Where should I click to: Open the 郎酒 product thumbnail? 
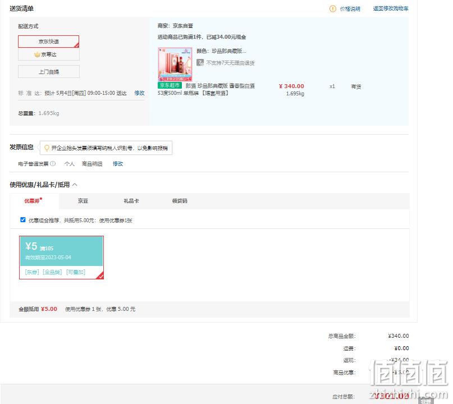(175, 65)
